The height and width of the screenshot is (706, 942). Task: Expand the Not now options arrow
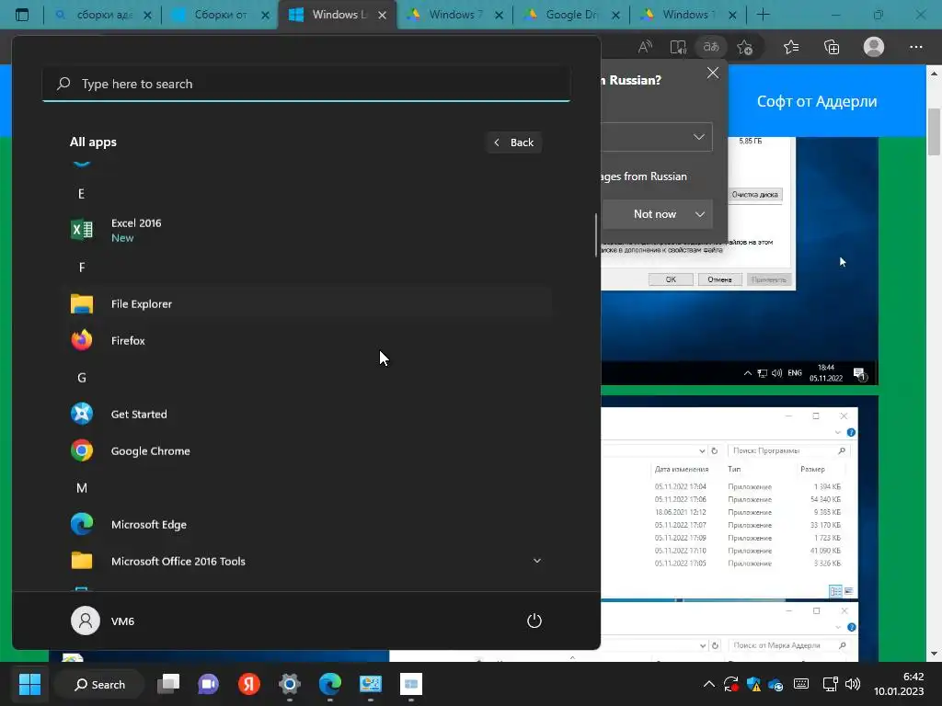point(700,214)
